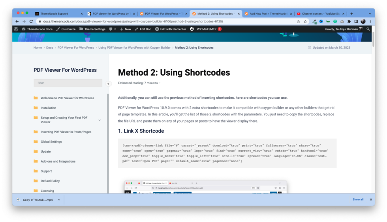
Task: Open the comments bubble in admin bar
Action: tap(113, 29)
